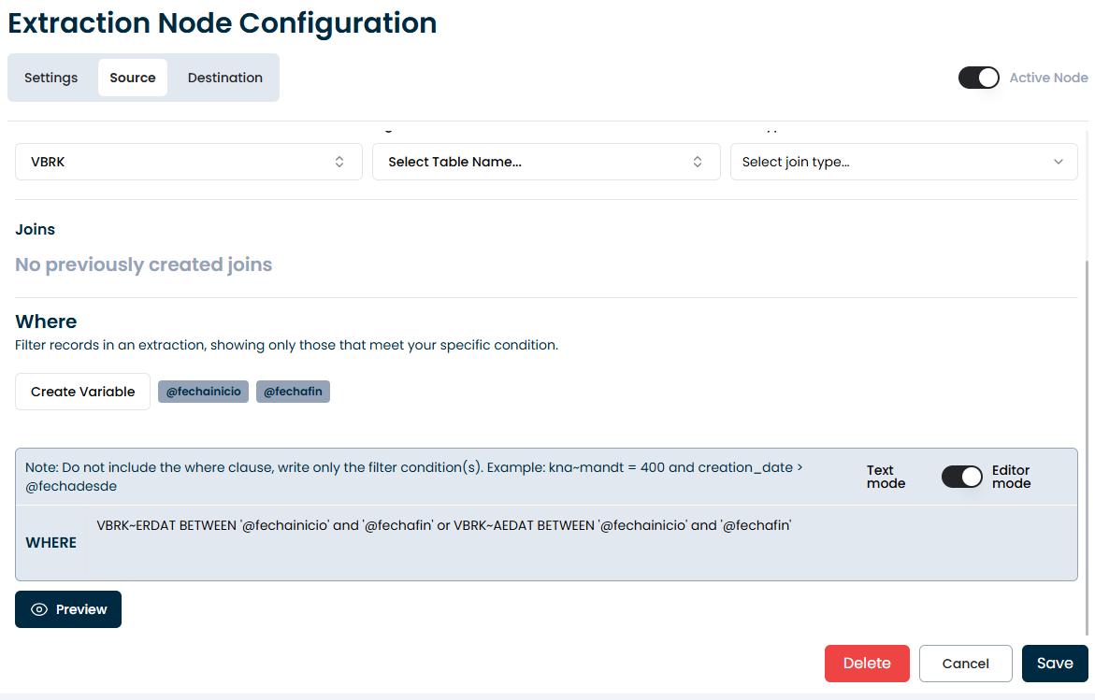The height and width of the screenshot is (700, 1095).
Task: Switch the Text mode / Editor mode toggle
Action: [961, 477]
